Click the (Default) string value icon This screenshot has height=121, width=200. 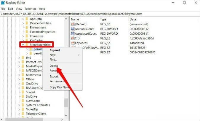(x=73, y=24)
